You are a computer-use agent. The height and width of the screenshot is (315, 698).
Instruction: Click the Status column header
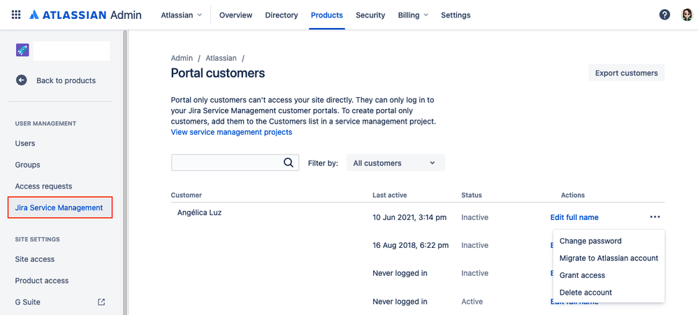472,195
